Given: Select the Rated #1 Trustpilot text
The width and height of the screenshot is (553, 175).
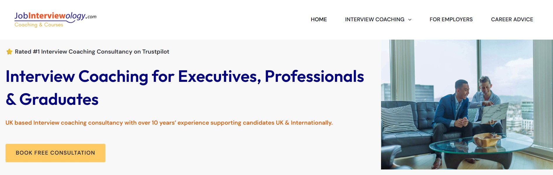Looking at the screenshot, I should [92, 52].
